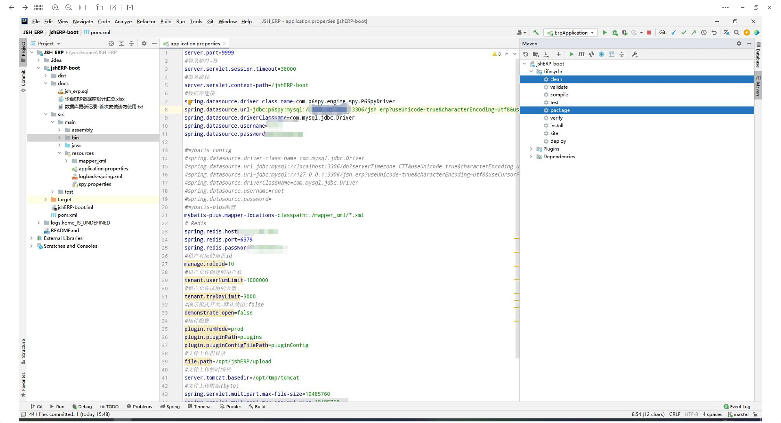The image size is (781, 423).
Task: Switch to the application.properties editor tab
Action: [x=195, y=44]
